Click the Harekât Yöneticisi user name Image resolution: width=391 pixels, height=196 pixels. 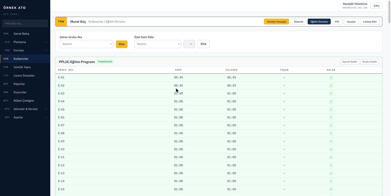(x=355, y=4)
